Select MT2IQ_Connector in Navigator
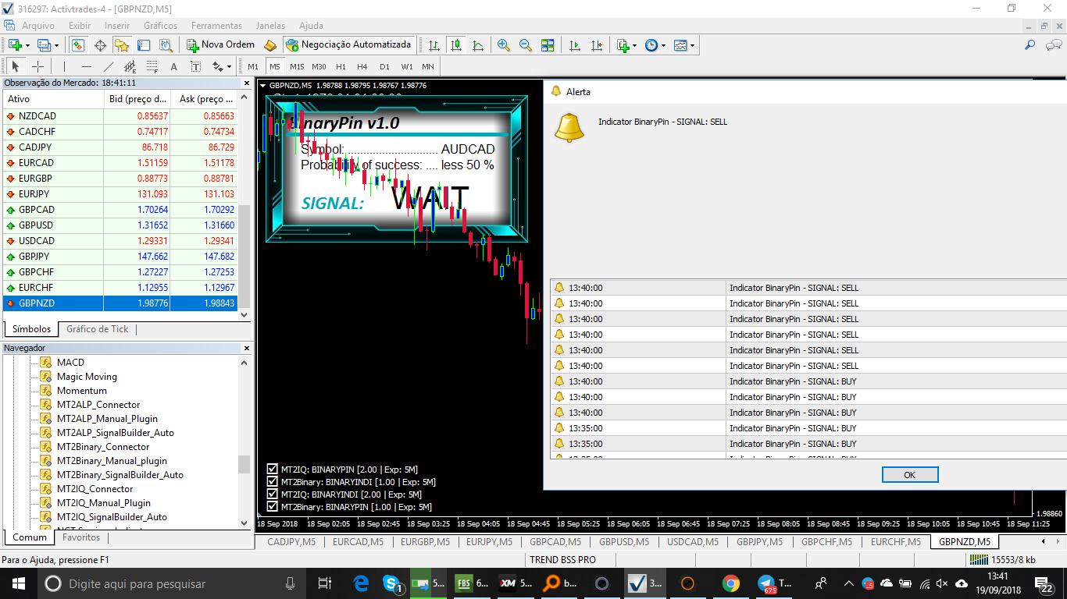This screenshot has width=1067, height=599. (x=95, y=489)
